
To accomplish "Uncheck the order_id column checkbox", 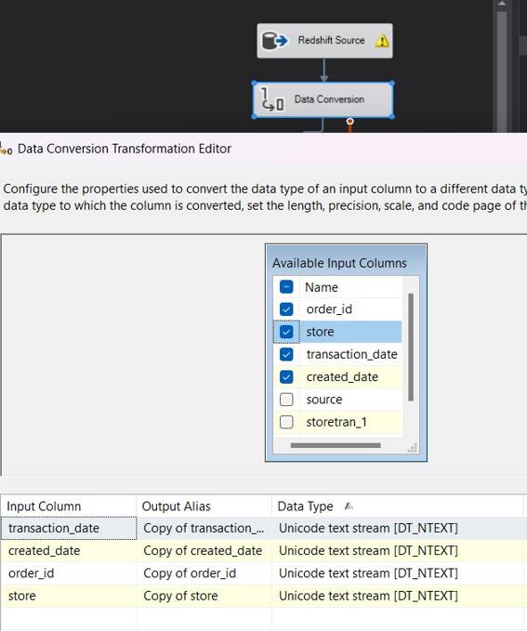I will 286,309.
